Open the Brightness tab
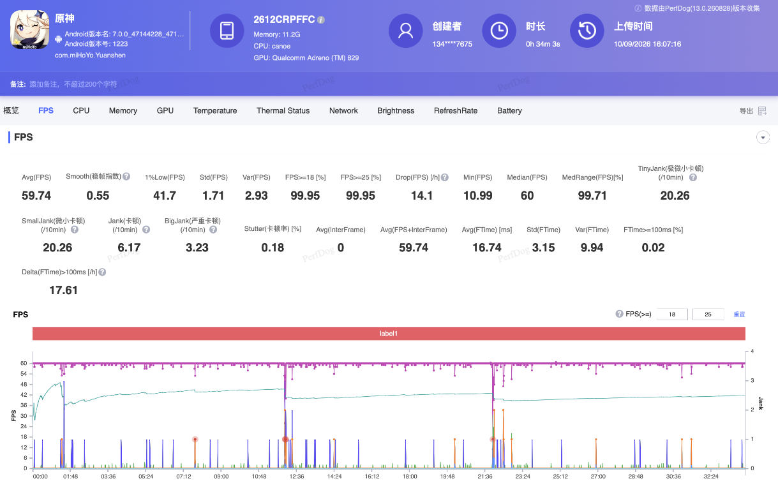This screenshot has height=481, width=778. point(396,110)
